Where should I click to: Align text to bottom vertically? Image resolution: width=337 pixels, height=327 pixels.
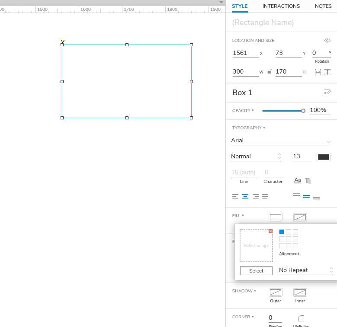pyautogui.click(x=316, y=198)
